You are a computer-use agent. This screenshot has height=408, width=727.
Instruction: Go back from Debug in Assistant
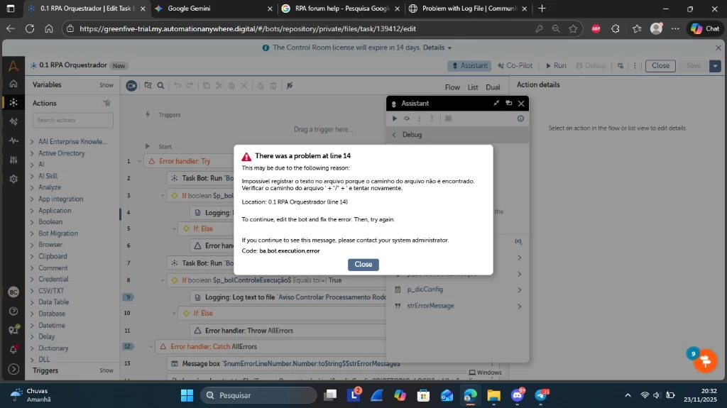point(394,134)
